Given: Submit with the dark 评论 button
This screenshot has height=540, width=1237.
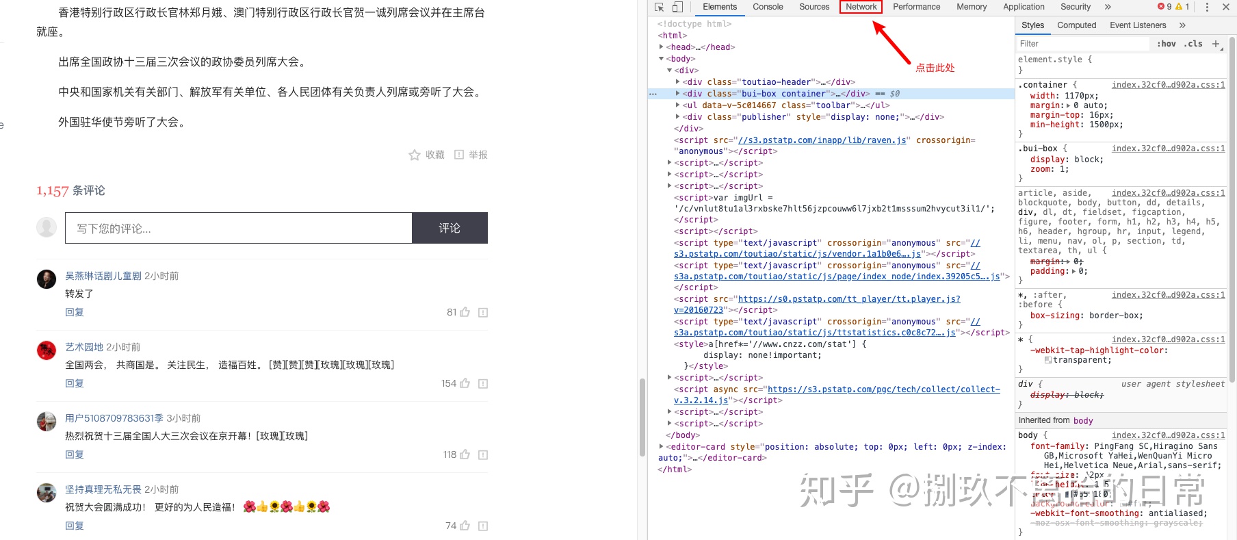Looking at the screenshot, I should 450,228.
